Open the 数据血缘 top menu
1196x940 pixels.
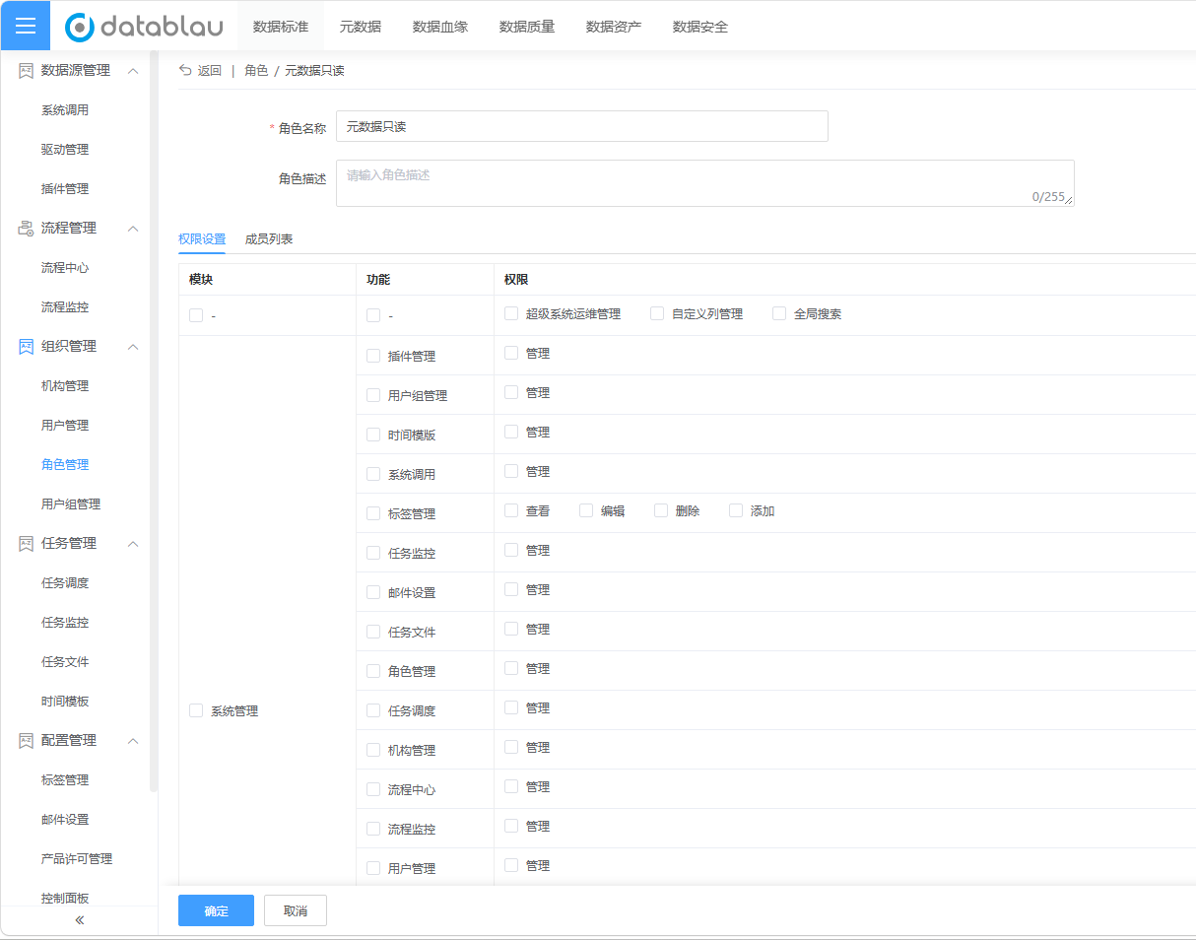pyautogui.click(x=440, y=27)
